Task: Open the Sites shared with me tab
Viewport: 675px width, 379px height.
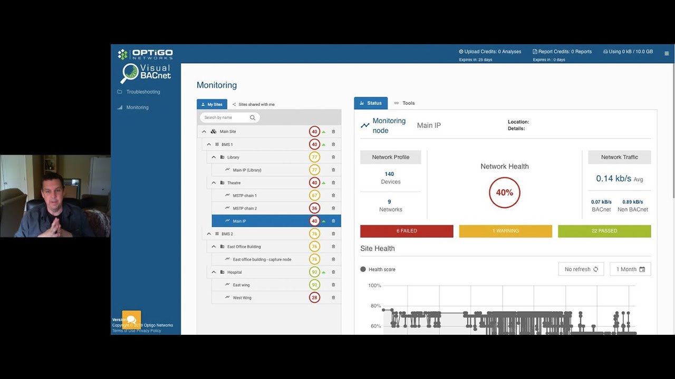Action: point(253,104)
